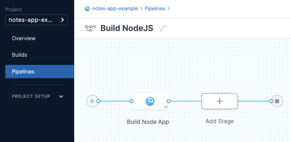291x142 pixels.
Task: Go to Builds in the sidebar
Action: (20, 55)
